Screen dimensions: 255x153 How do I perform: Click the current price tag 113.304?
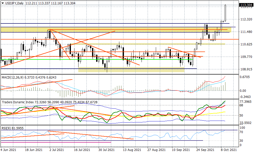(246, 5)
